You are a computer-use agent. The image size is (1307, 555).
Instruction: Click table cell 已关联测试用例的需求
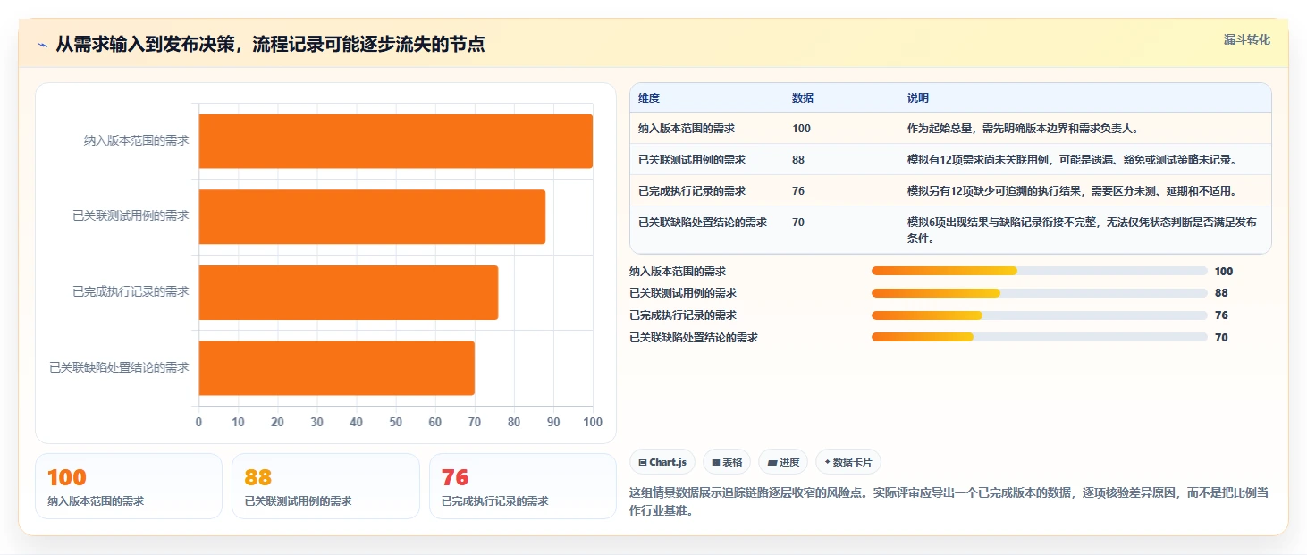pyautogui.click(x=692, y=160)
